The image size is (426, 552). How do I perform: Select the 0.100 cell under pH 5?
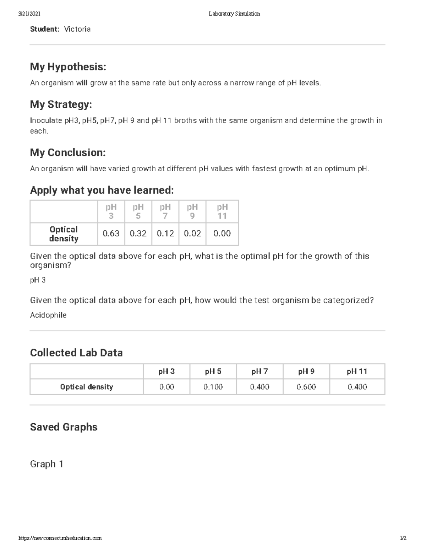coord(213,387)
